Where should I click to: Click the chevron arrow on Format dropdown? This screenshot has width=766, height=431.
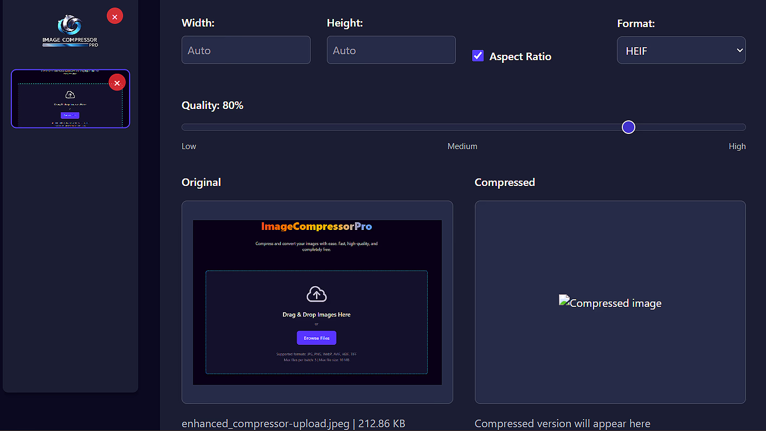[x=739, y=50]
